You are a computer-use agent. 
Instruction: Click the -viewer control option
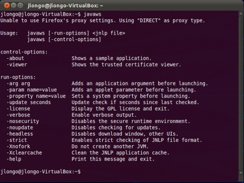click(x=17, y=65)
